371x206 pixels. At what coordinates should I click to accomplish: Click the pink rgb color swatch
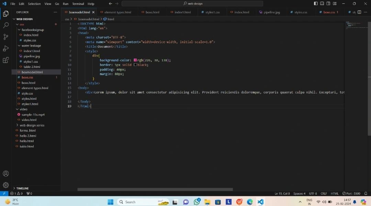[x=135, y=60]
